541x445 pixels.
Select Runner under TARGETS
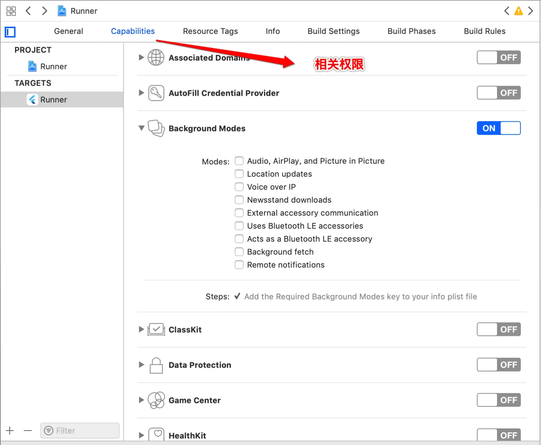pyautogui.click(x=62, y=100)
